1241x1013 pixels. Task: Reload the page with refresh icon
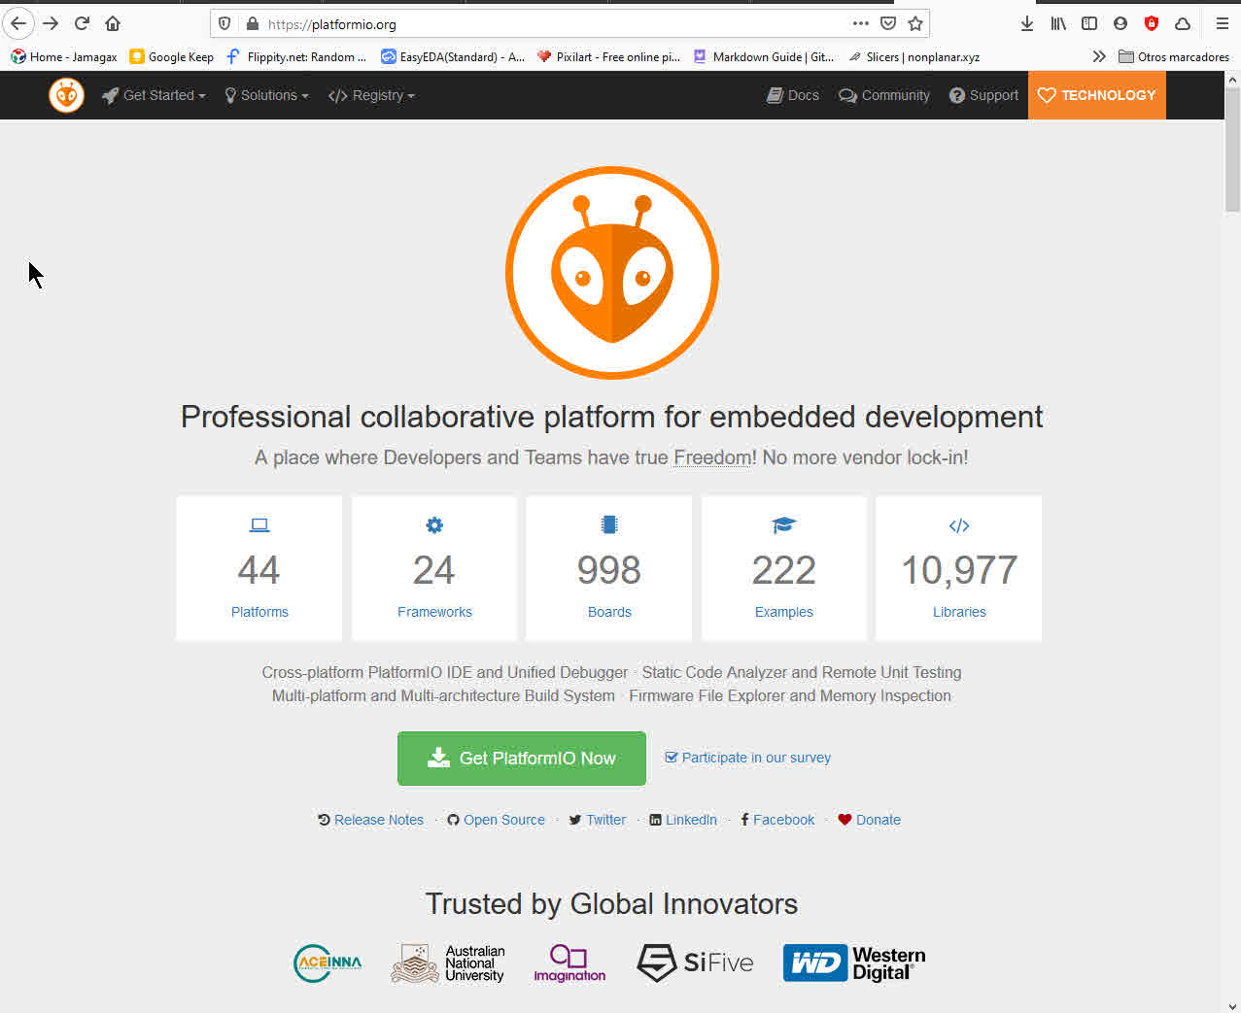(82, 23)
